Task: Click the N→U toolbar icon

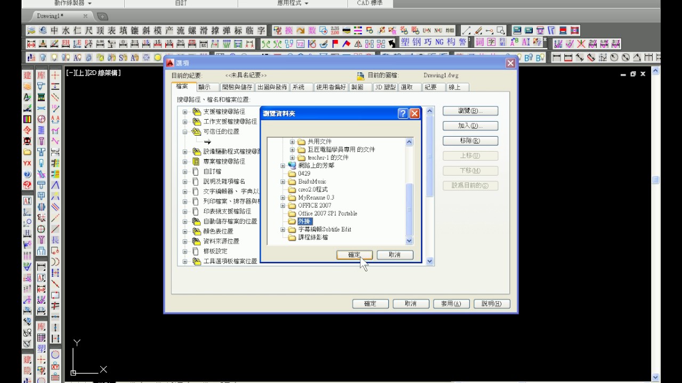Action: (439, 30)
